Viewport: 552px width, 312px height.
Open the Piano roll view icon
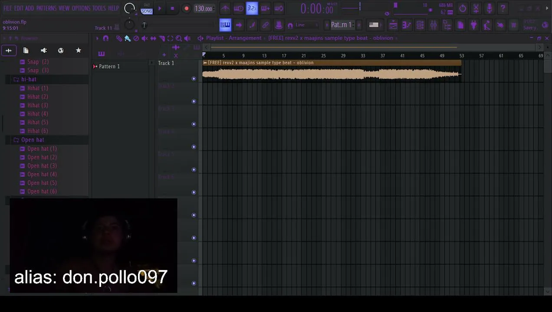point(406,25)
